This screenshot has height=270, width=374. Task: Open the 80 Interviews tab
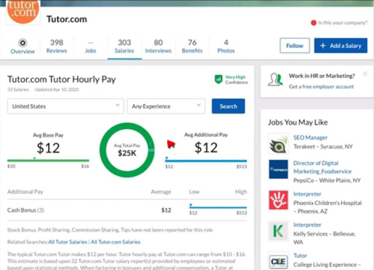[x=158, y=46]
